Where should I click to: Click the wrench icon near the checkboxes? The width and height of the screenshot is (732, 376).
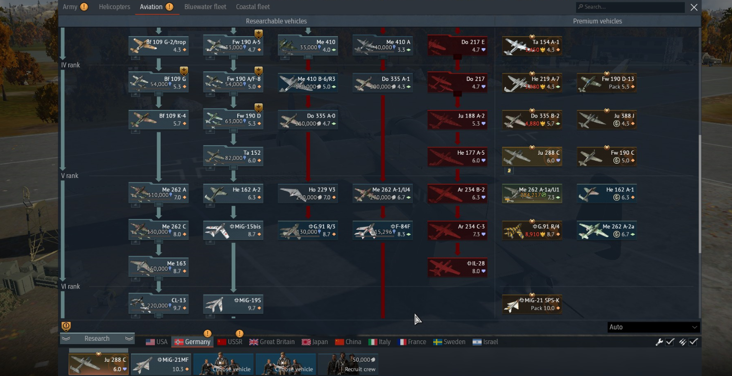click(660, 342)
